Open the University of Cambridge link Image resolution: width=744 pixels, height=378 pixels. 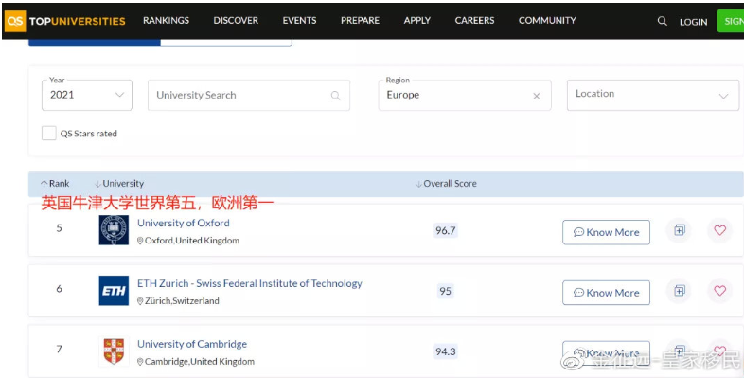(192, 344)
